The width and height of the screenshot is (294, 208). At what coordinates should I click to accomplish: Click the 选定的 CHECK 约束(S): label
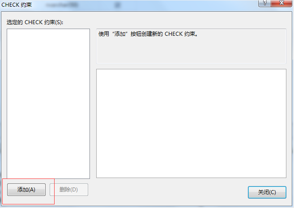35,22
